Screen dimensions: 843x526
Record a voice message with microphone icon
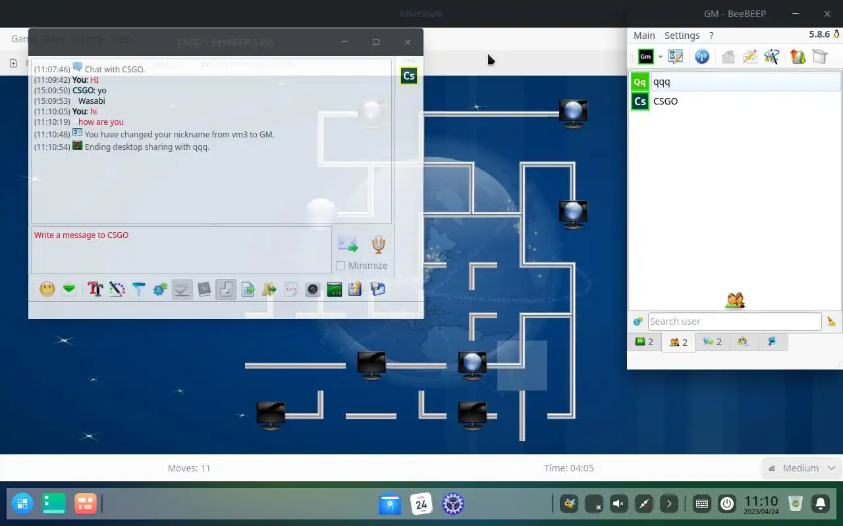click(x=378, y=245)
